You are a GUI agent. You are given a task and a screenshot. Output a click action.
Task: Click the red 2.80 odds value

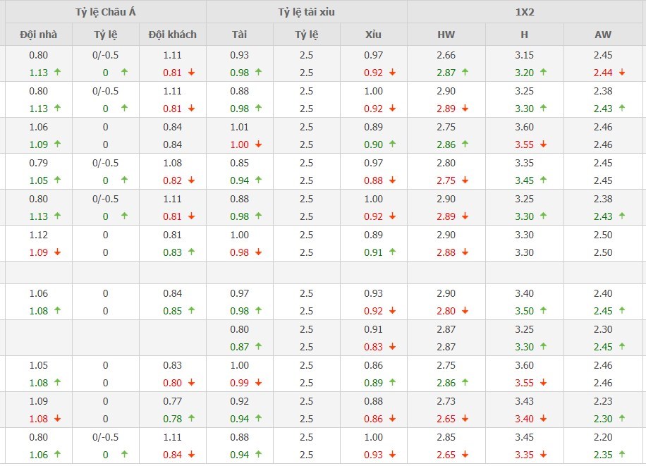click(x=446, y=311)
